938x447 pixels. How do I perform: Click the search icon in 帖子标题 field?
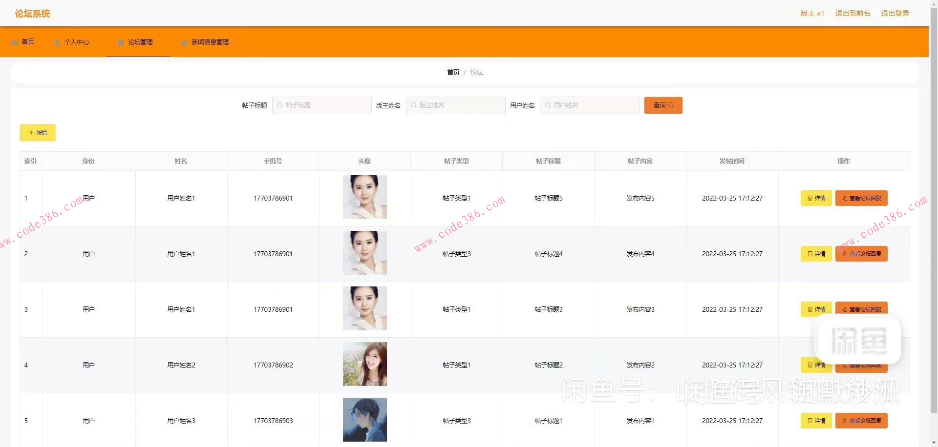pyautogui.click(x=280, y=105)
